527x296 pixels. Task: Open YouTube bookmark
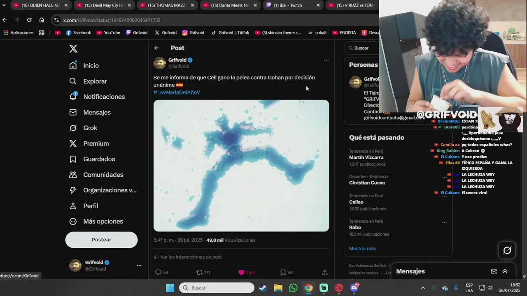[x=108, y=32]
